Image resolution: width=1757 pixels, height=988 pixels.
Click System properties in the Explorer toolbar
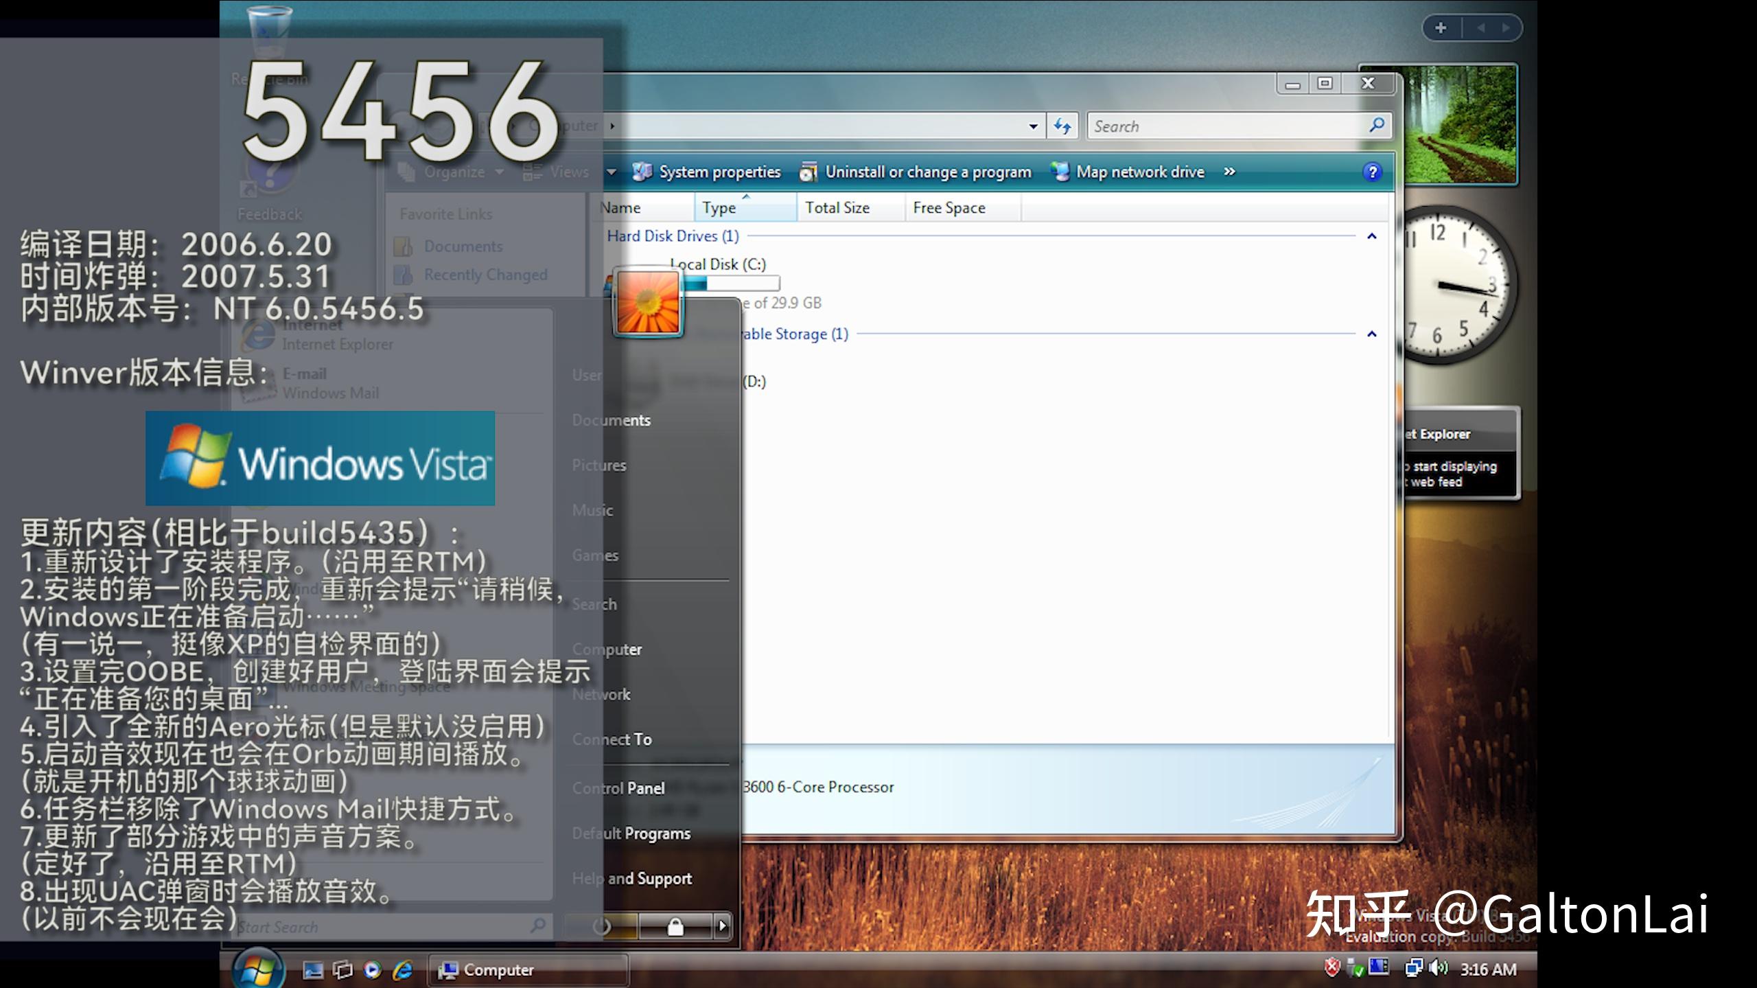point(707,172)
